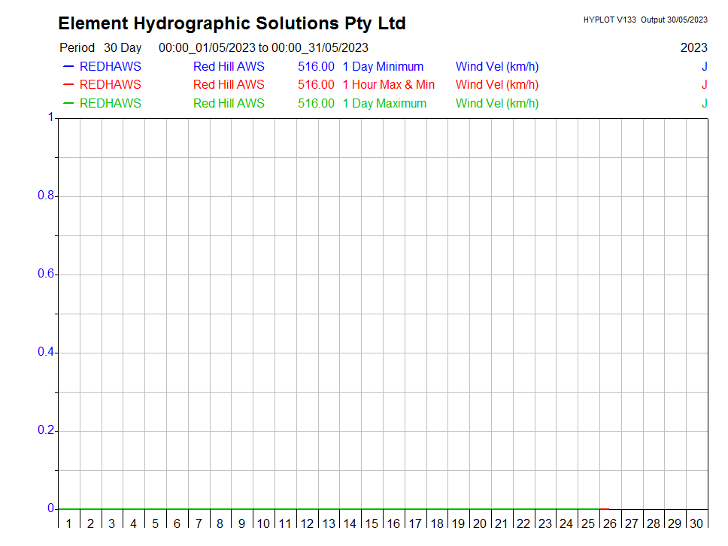Click the year '2023' at top right
728x546 pixels.
click(x=693, y=48)
